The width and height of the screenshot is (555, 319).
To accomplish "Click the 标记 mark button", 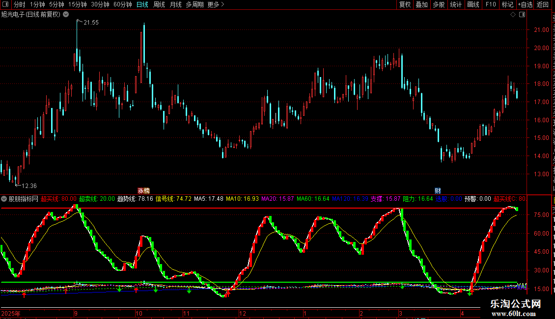I will pos(507,4).
